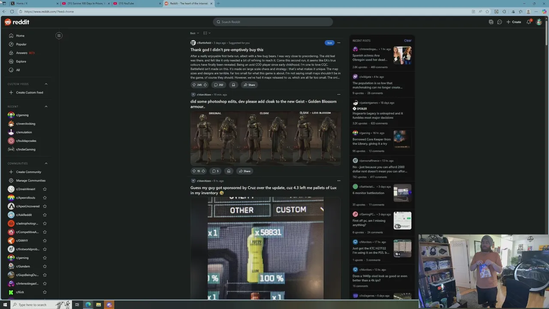Open comments of the Battlefield post (202)
The width and height of the screenshot is (549, 309).
(x=219, y=85)
